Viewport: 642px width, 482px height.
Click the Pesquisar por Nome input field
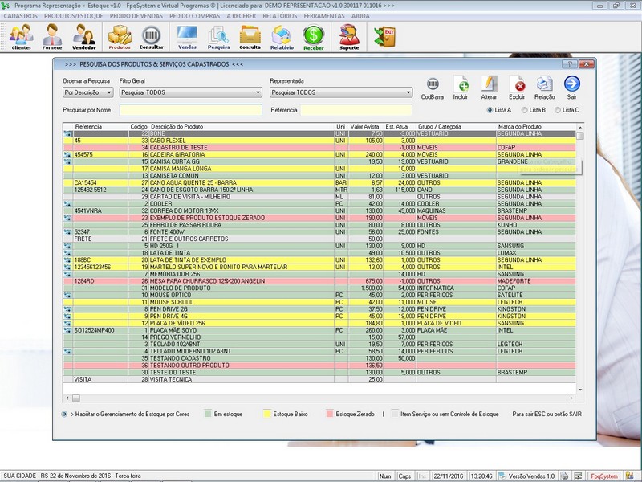point(191,110)
